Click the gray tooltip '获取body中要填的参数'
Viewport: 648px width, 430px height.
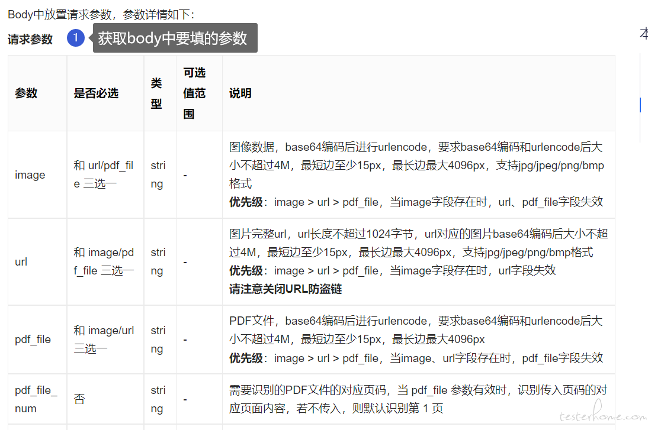click(175, 38)
